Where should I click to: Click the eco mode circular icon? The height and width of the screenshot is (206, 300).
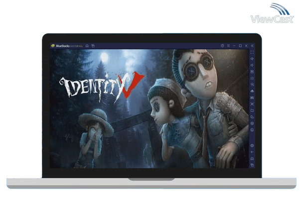coord(252,130)
